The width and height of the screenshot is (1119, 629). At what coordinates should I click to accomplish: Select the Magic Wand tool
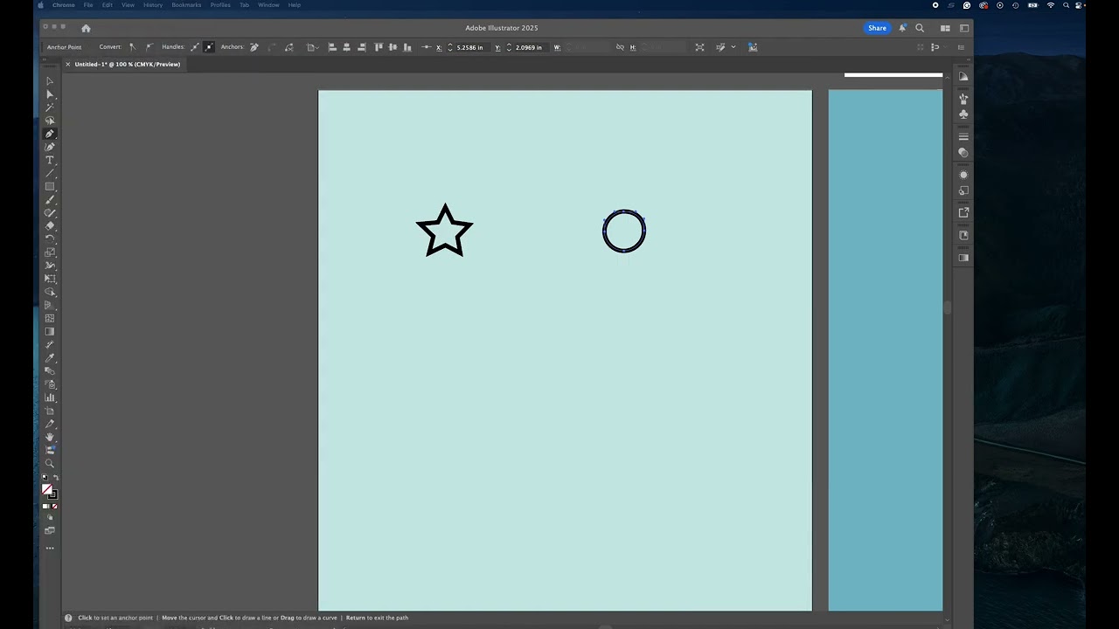50,107
